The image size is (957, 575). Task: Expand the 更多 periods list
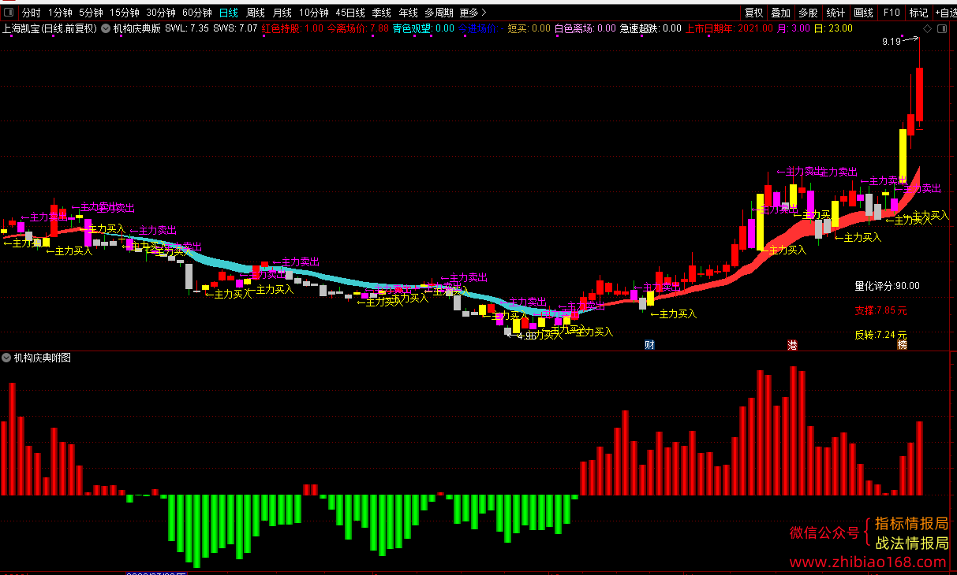point(473,13)
